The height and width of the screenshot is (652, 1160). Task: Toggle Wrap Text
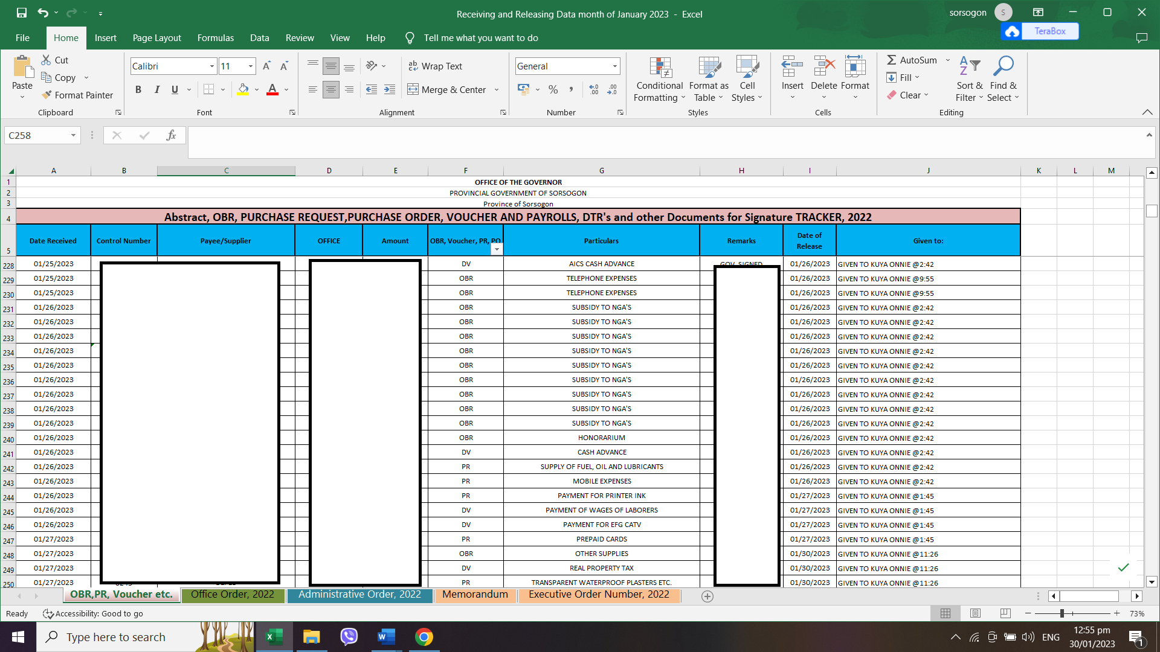coord(435,66)
